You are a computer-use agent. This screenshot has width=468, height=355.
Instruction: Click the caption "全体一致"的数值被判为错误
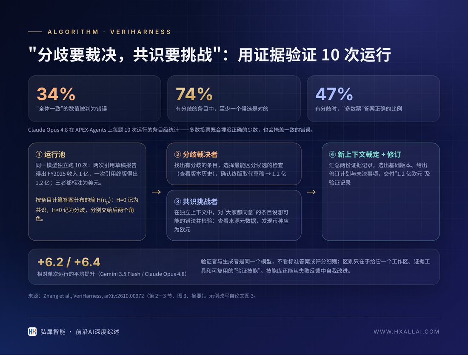tap(71, 109)
